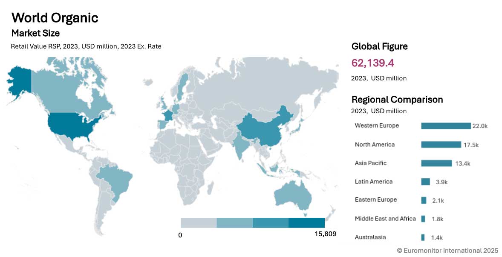Click the darkest teal legend segment
Screen dimensions: 502x257
(x=306, y=223)
